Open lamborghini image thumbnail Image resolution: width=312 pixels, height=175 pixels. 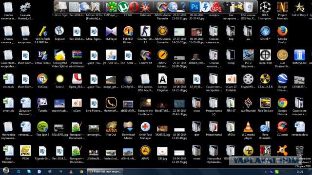click(94, 129)
